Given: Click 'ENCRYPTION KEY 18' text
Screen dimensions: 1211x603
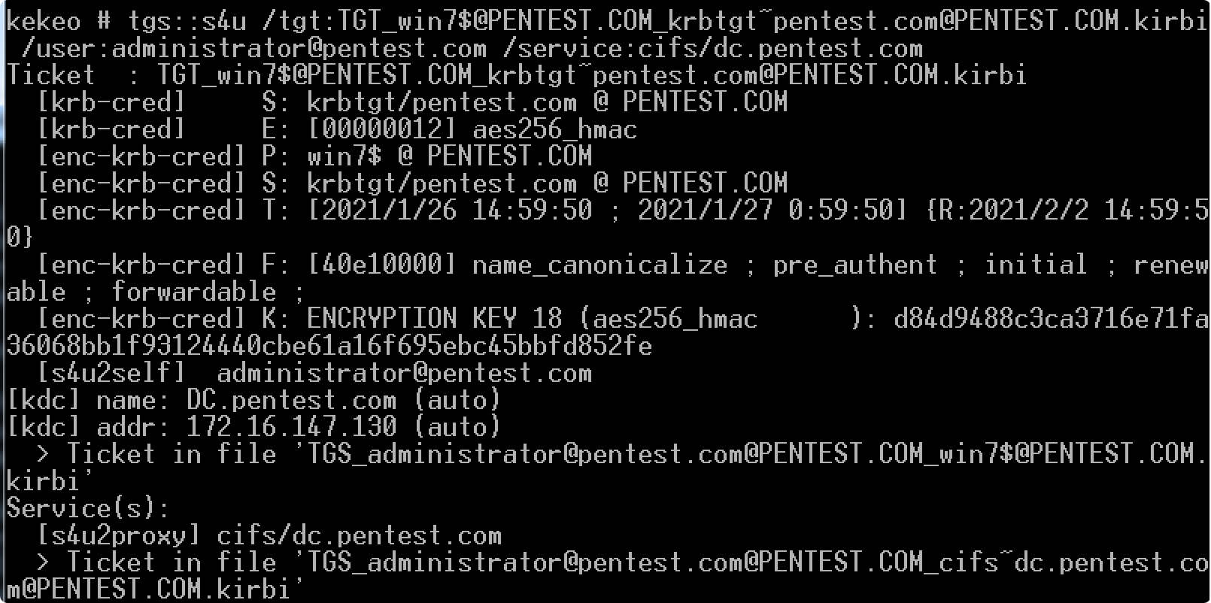Looking at the screenshot, I should (434, 319).
